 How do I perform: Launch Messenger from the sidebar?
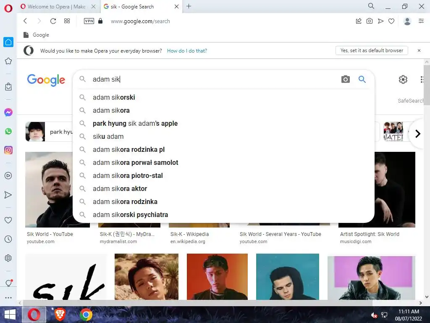(x=8, y=112)
